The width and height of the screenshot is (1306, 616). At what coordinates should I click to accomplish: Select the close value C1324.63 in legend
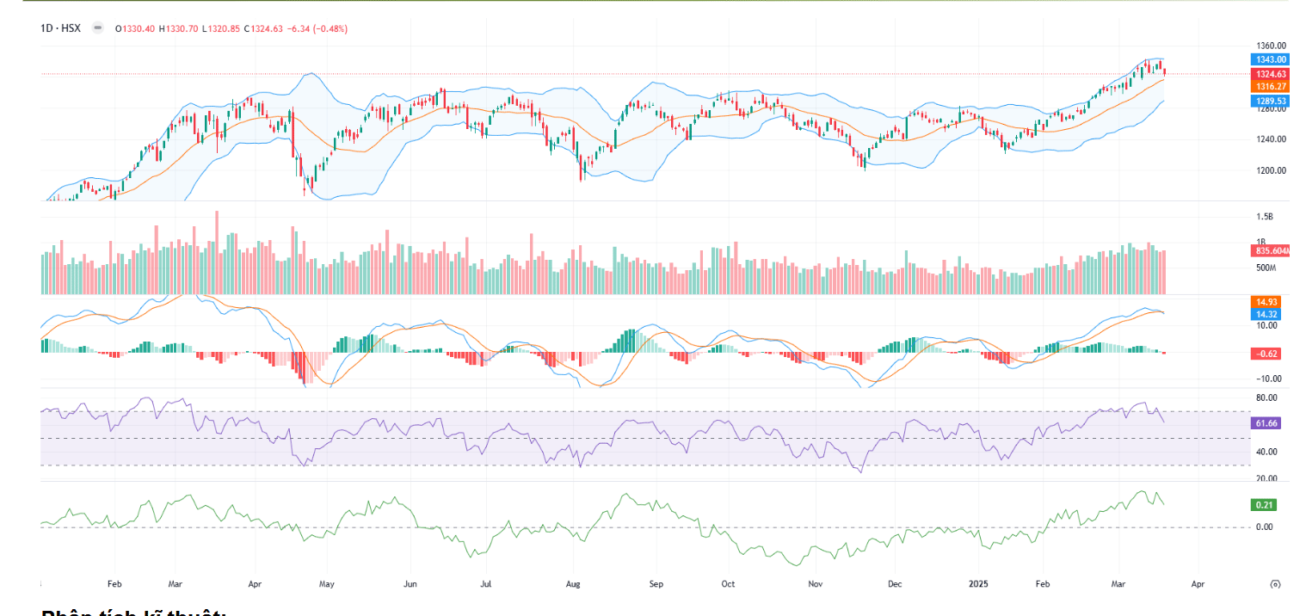coord(263,28)
